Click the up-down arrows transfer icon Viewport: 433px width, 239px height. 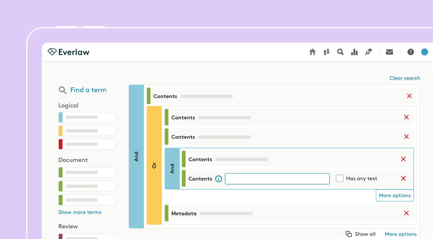point(326,52)
